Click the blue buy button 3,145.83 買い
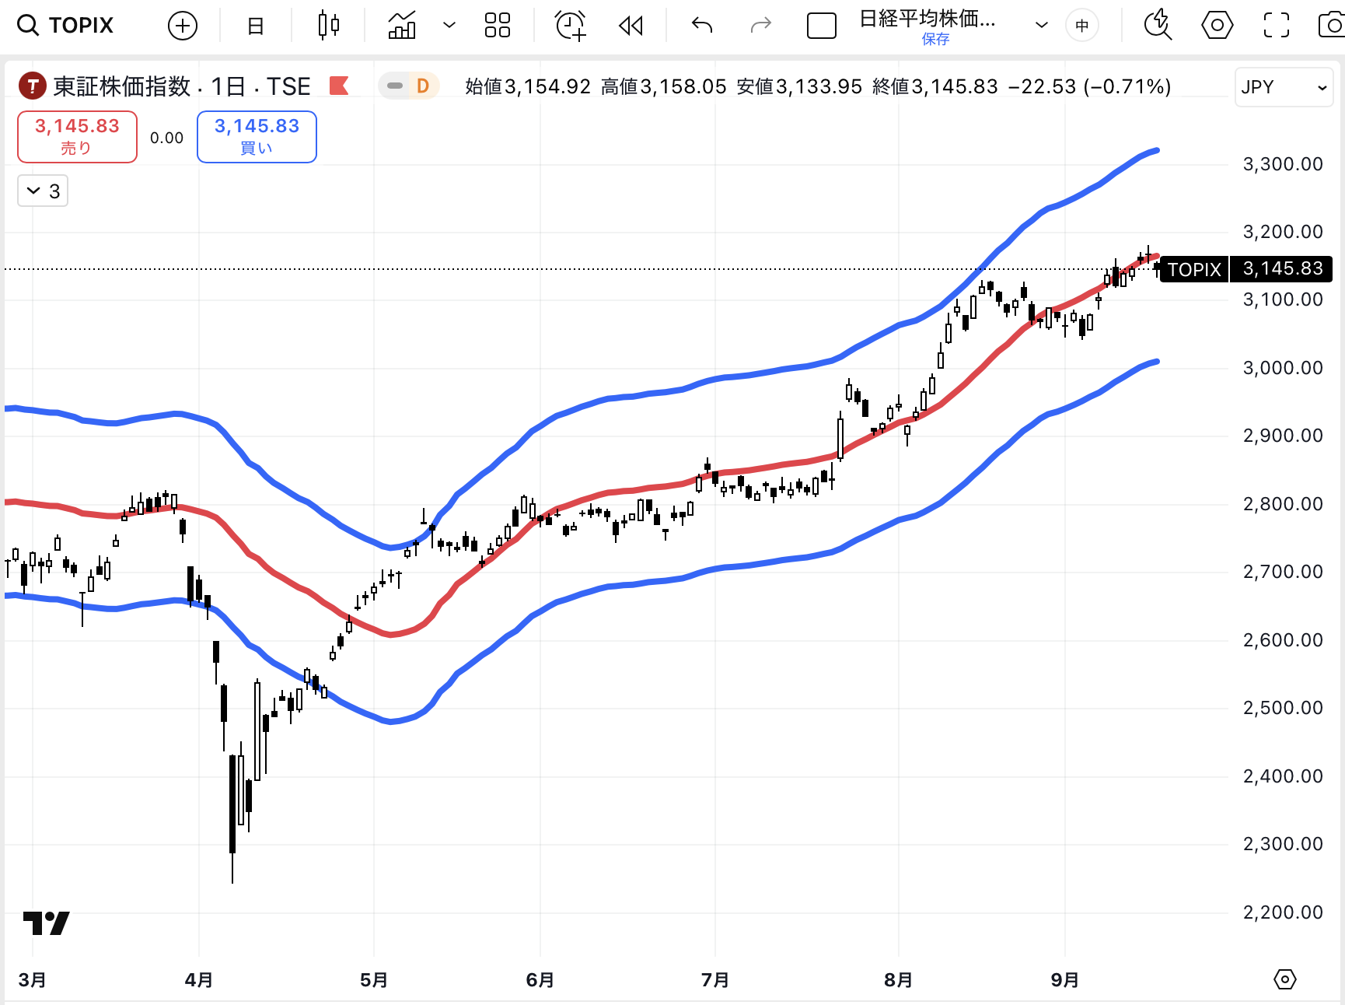The image size is (1345, 1005). point(257,137)
